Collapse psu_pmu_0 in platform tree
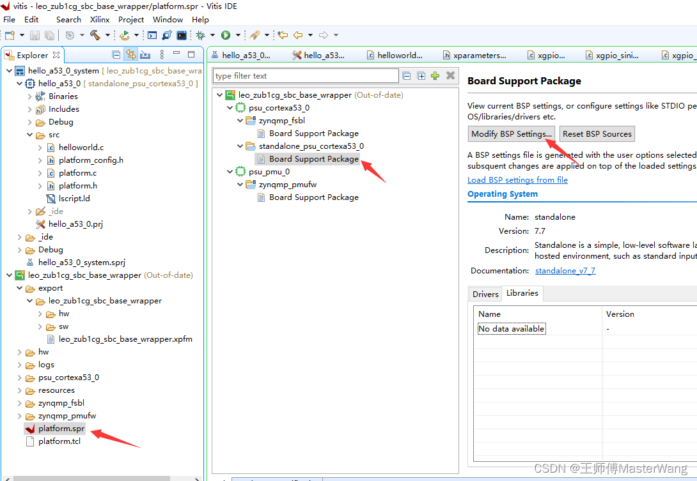Screen dimensions: 697x481 [230, 172]
